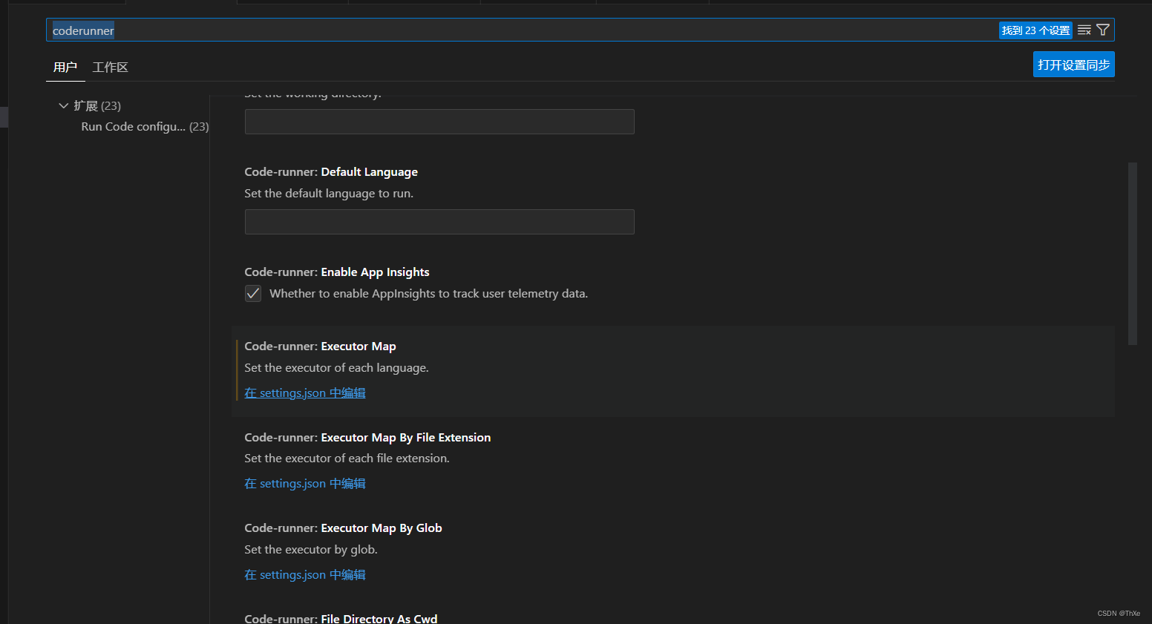Select the Code-runner: Enable App Insights heading

(337, 272)
